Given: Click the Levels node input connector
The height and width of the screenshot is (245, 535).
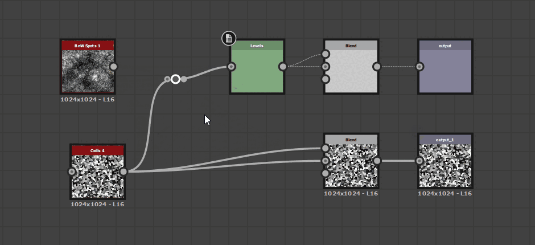Looking at the screenshot, I should [x=231, y=67].
